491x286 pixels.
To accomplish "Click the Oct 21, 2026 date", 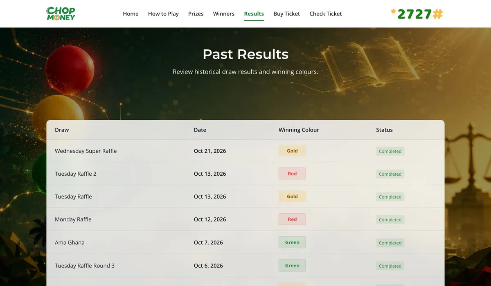I will click(x=210, y=151).
